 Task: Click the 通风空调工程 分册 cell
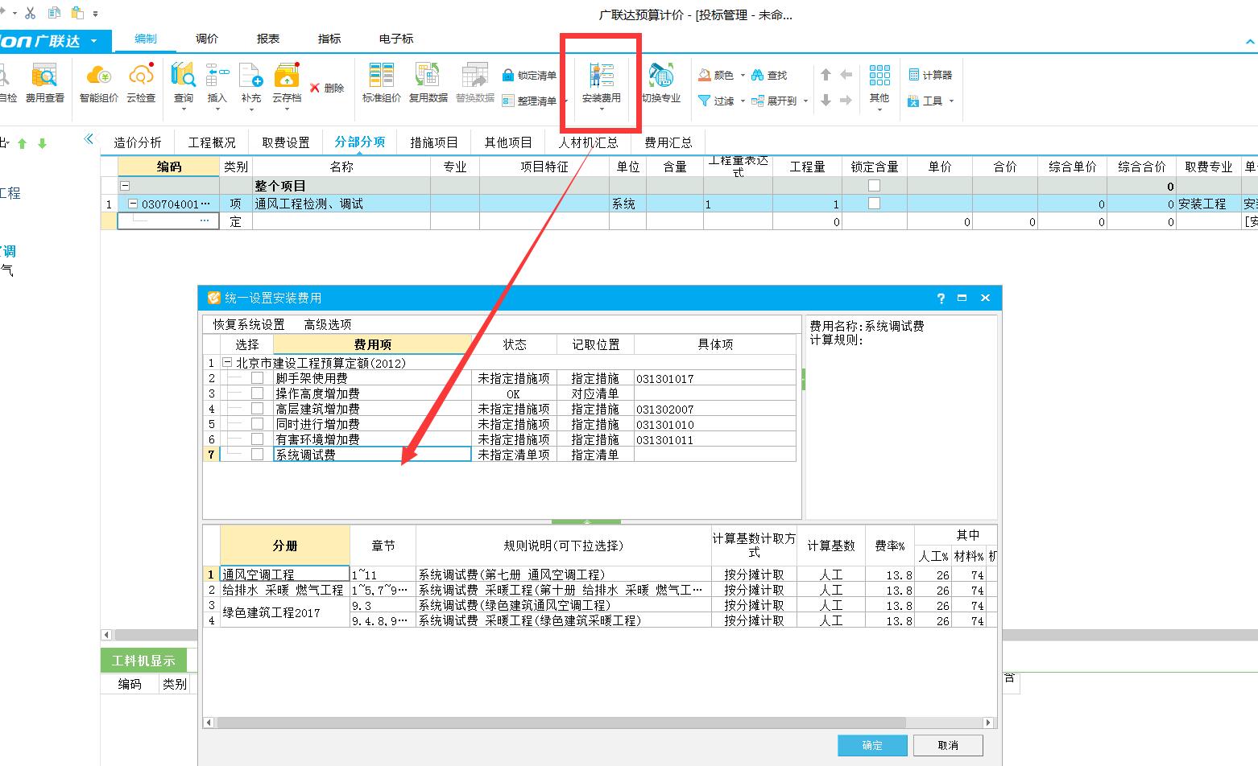coord(285,574)
